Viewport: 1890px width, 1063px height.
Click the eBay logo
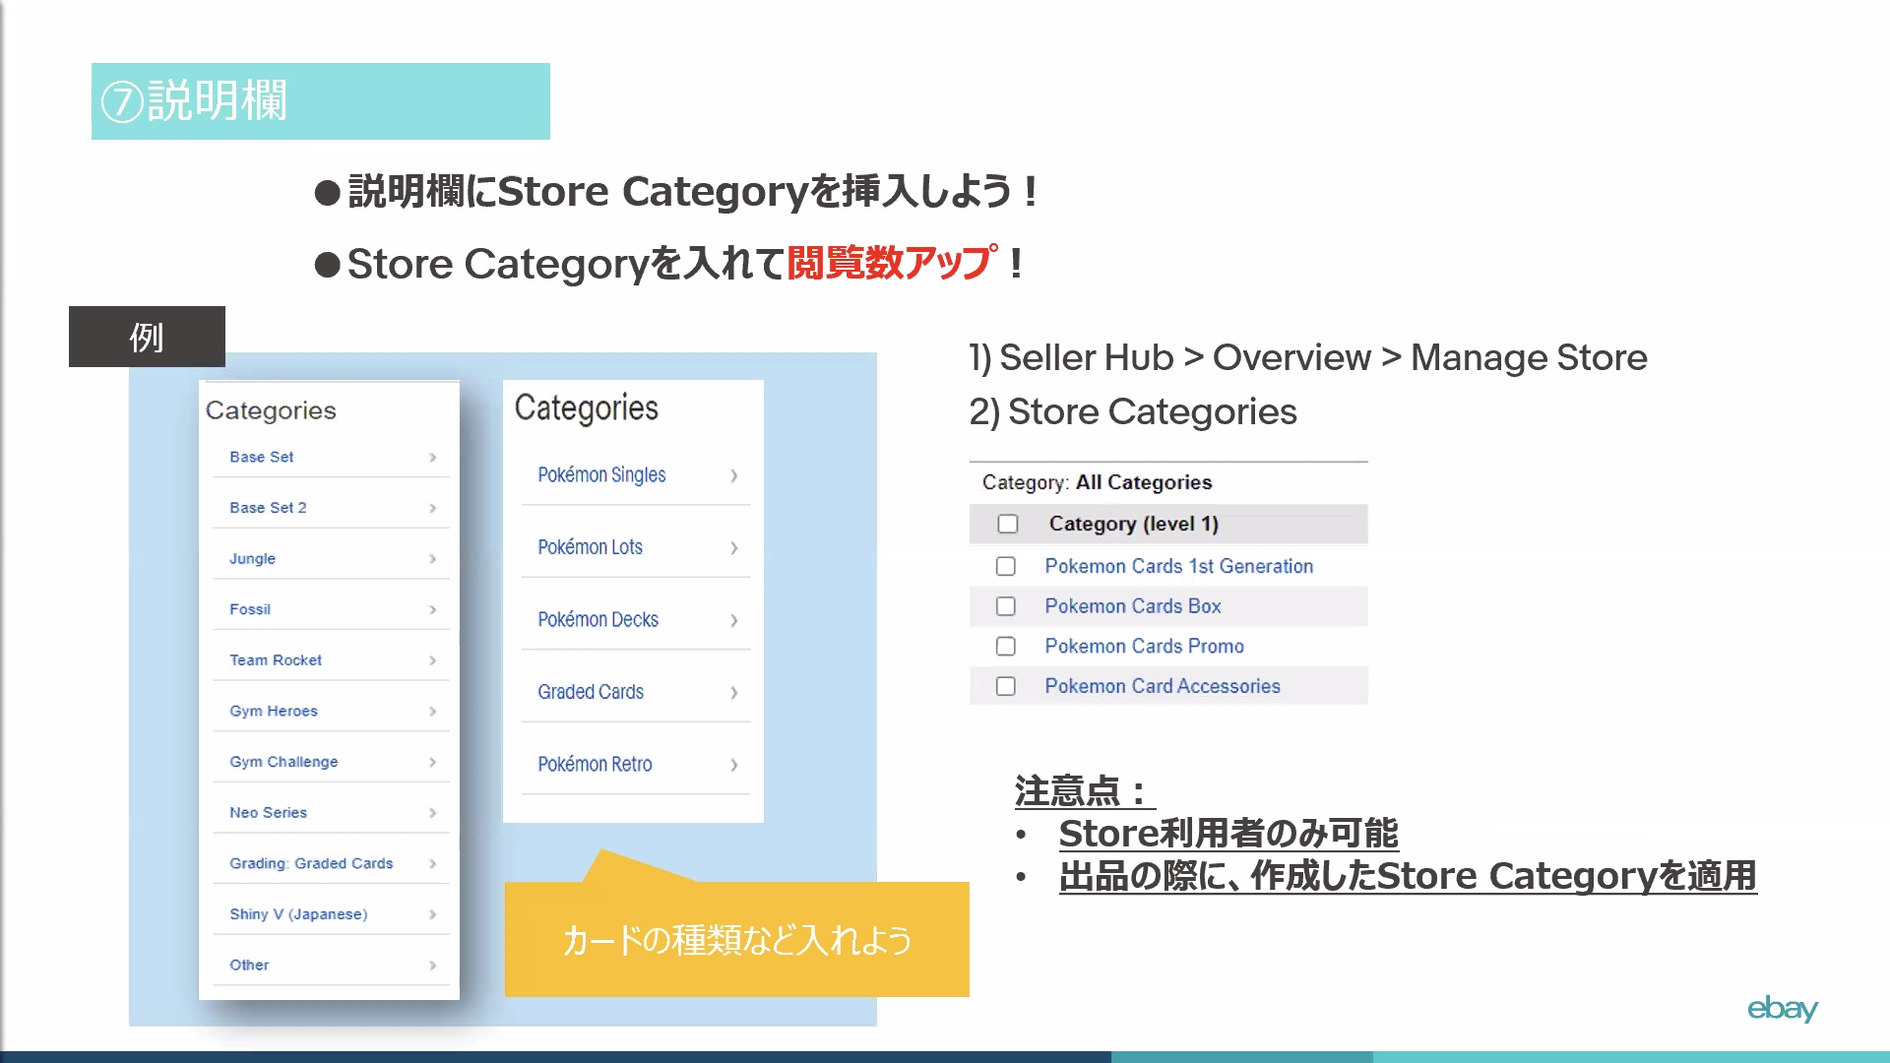click(x=1782, y=1008)
